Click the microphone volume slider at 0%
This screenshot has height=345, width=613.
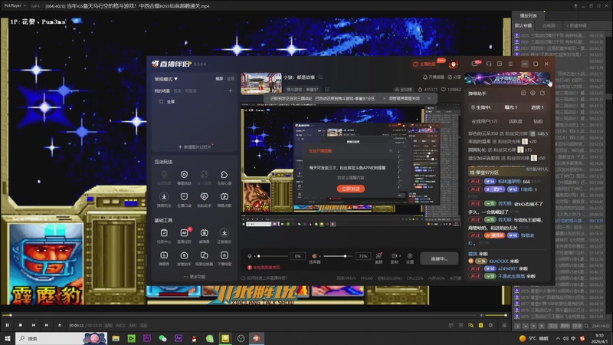pyautogui.click(x=272, y=256)
